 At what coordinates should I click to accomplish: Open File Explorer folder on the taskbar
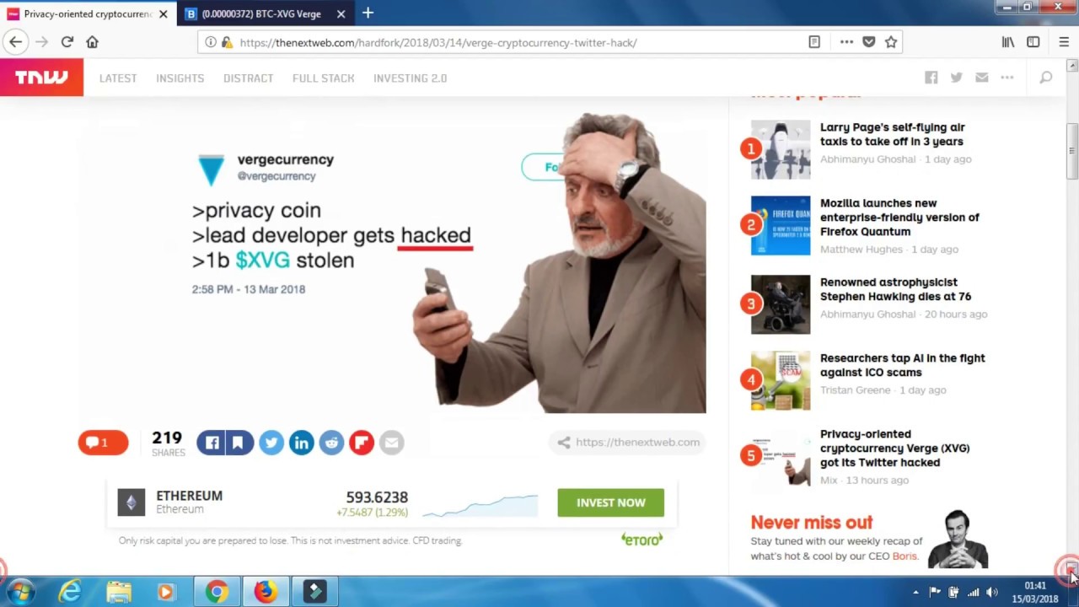coord(119,592)
